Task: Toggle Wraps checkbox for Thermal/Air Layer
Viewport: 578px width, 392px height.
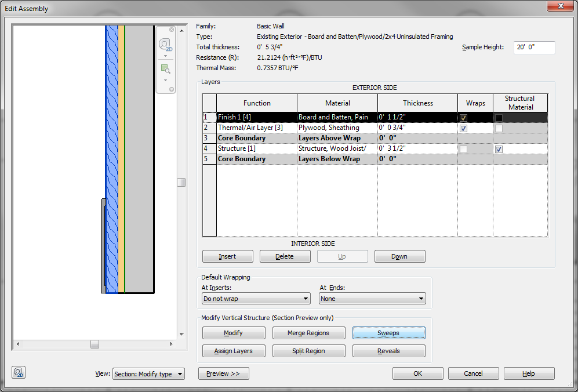Action: tap(463, 128)
